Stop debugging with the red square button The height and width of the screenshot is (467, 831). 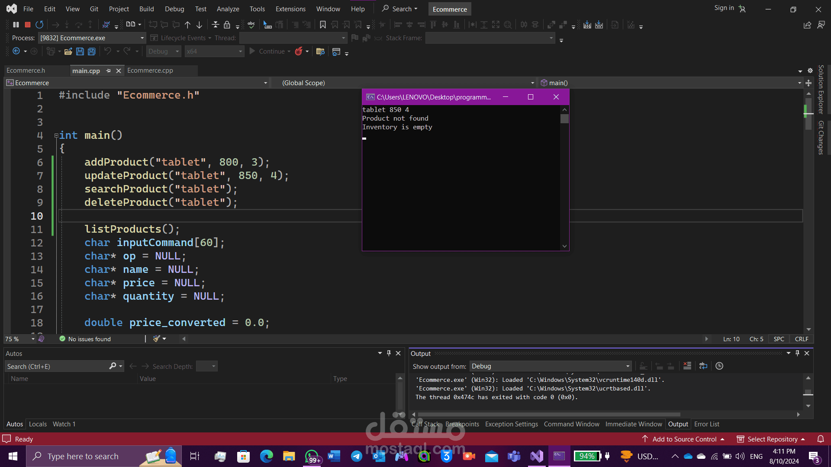point(28,25)
